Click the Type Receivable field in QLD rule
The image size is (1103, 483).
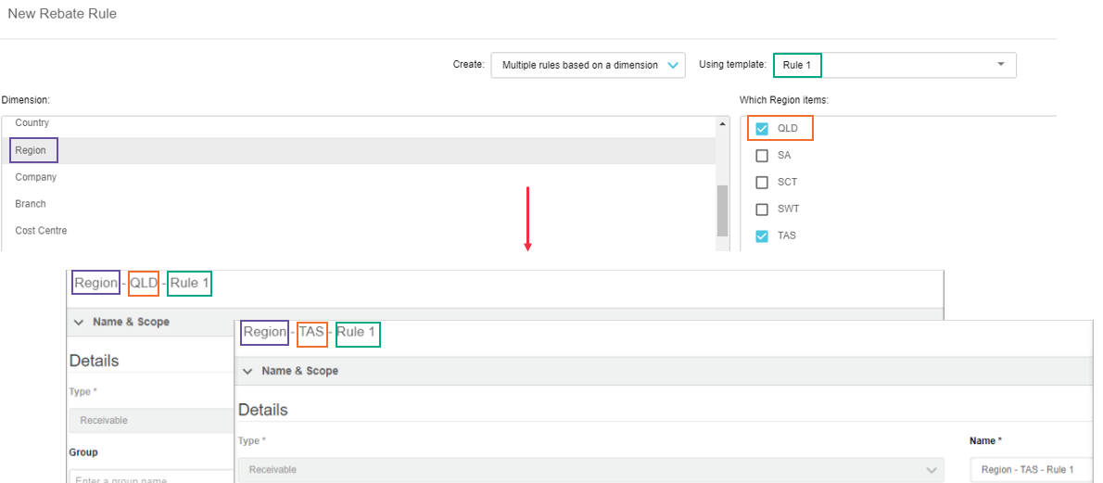click(151, 420)
